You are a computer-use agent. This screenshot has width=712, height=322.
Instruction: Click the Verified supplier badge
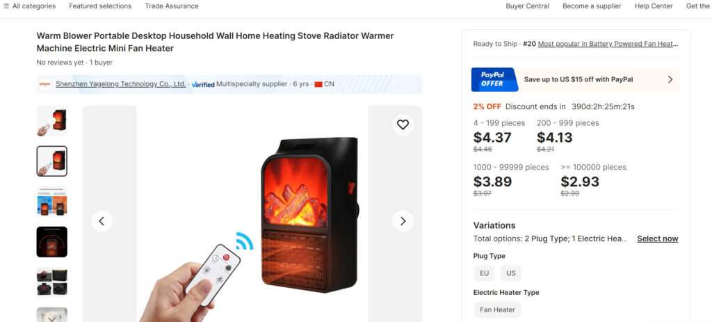[203, 84]
